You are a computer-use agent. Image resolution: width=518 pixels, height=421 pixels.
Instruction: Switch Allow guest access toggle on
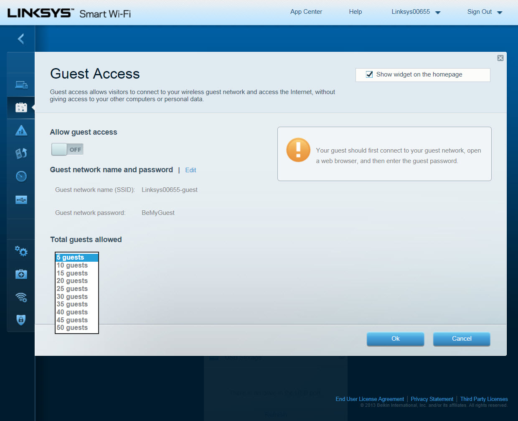[x=68, y=149]
